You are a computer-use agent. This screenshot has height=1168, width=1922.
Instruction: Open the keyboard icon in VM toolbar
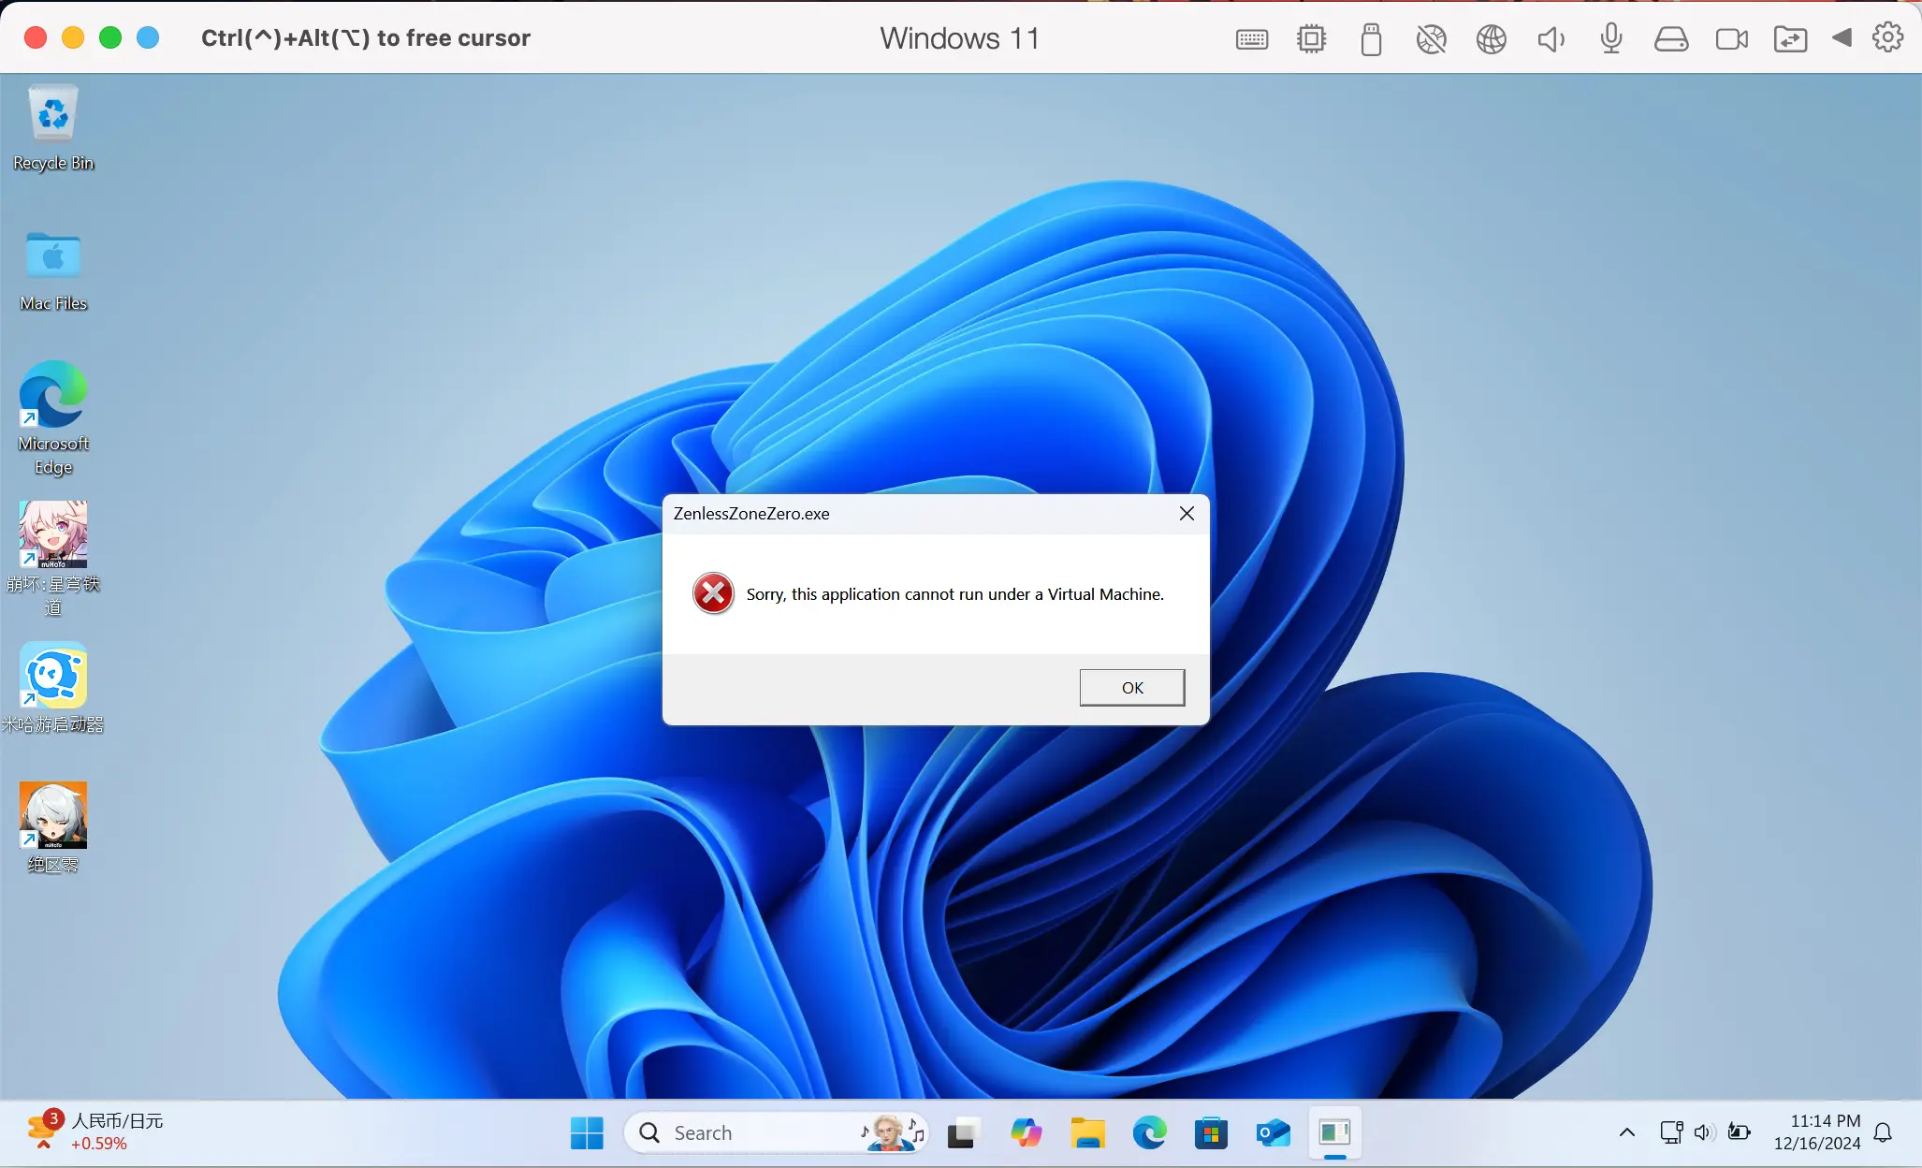tap(1251, 39)
